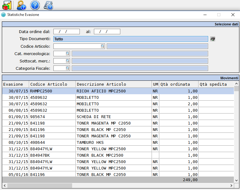Click the user help icon
Screen dimensions: 240x190
coord(21,5)
